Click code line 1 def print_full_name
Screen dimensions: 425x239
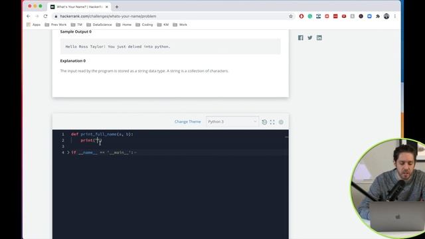[102, 134]
